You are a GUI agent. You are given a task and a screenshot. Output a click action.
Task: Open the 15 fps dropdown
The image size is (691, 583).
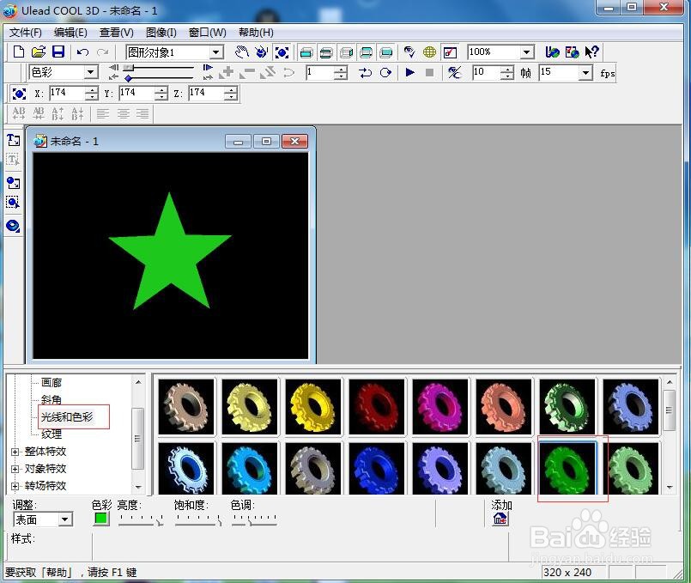pos(585,72)
